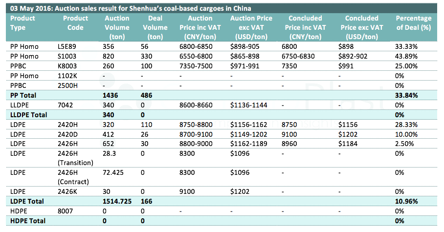Click the '$971-991' cell
This screenshot has width=444, height=232.
pos(244,66)
